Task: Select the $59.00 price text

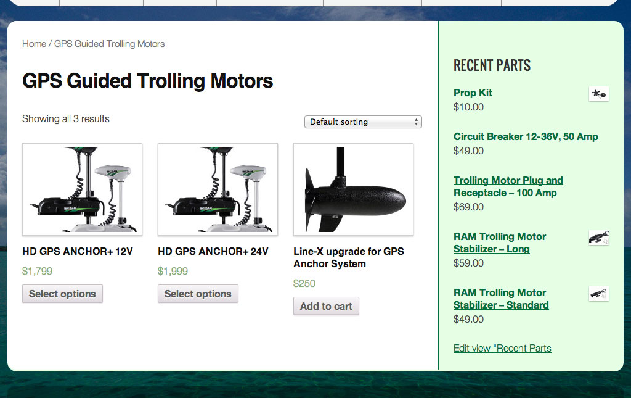Action: 468,263
